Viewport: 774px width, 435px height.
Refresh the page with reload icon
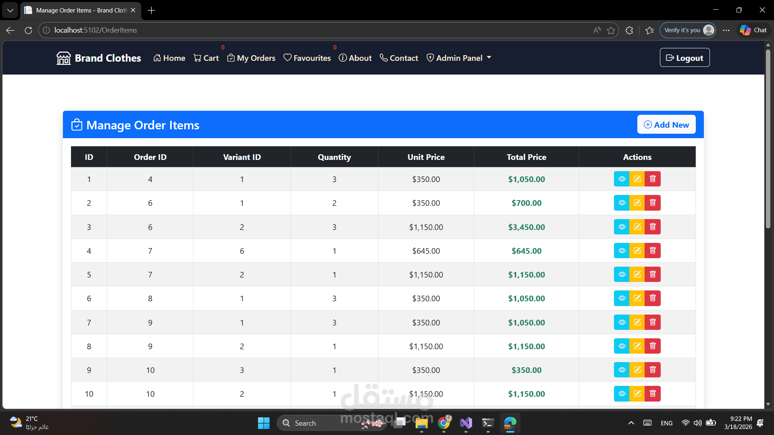click(x=28, y=30)
